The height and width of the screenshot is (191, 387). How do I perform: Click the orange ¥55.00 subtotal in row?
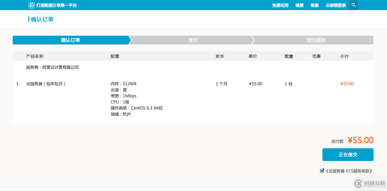pos(347,84)
